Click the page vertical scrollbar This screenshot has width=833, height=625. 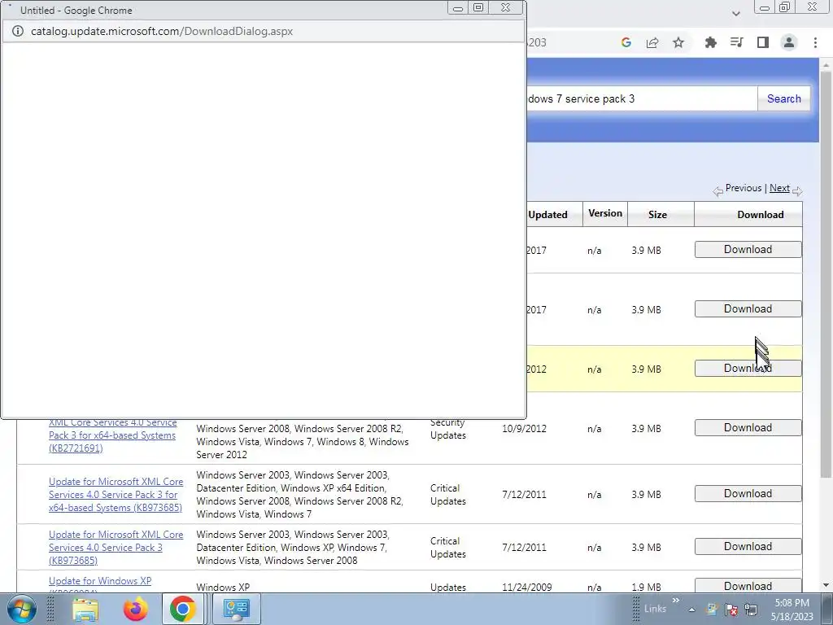coord(826,273)
